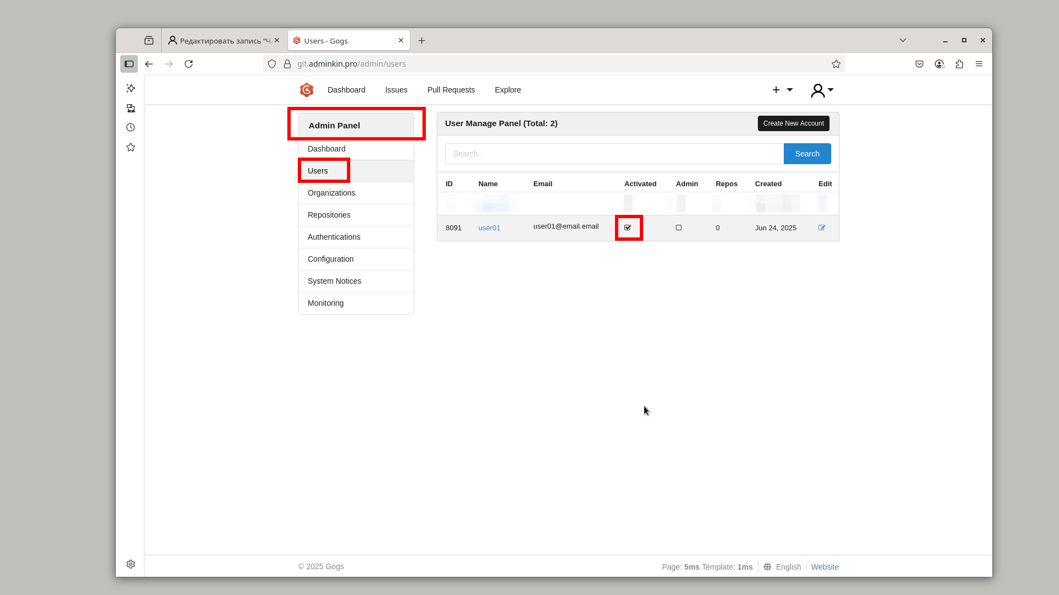Viewport: 1059px width, 595px height.
Task: Open synced tabs sidebar icon
Action: click(x=131, y=108)
